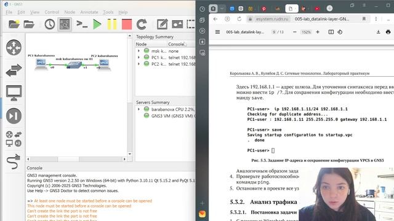
Task: Click the PDF page number field
Action: coord(274,32)
